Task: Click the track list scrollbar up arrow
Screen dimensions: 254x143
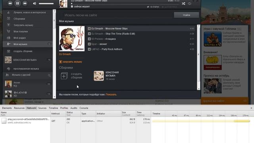Action: pyautogui.click(x=198, y=26)
